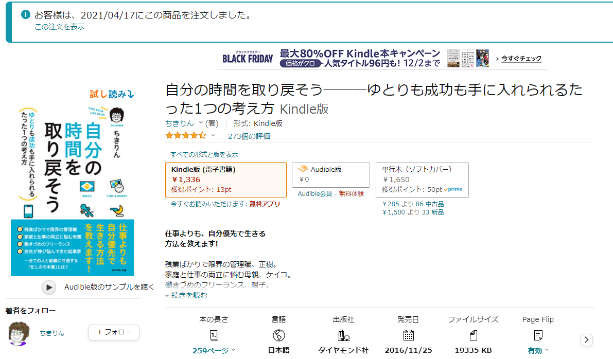Click the book length page icon
613x359 pixels.
pyautogui.click(x=214, y=335)
